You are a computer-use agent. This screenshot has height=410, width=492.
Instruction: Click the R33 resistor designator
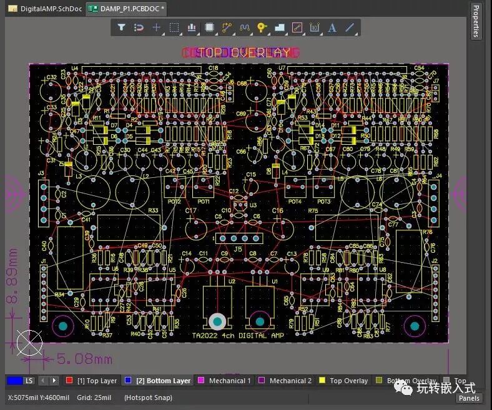coord(153,210)
